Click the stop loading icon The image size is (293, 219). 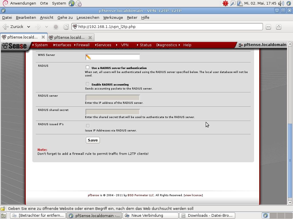pyautogui.click(x=56, y=27)
